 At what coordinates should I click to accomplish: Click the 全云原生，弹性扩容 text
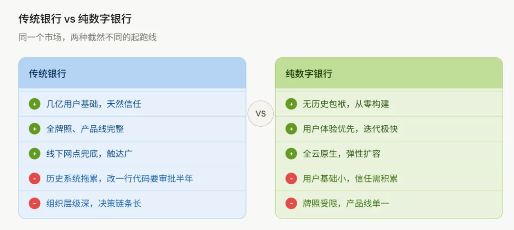(342, 154)
